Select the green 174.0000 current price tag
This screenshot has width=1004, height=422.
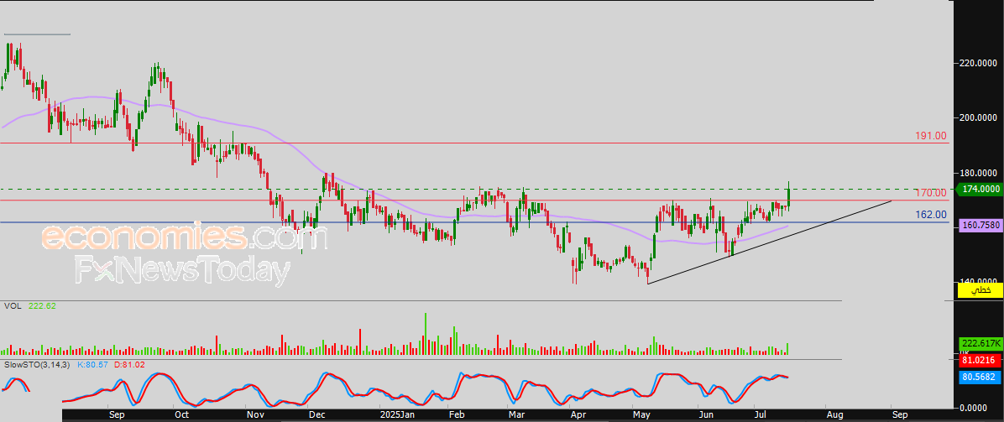coord(978,190)
